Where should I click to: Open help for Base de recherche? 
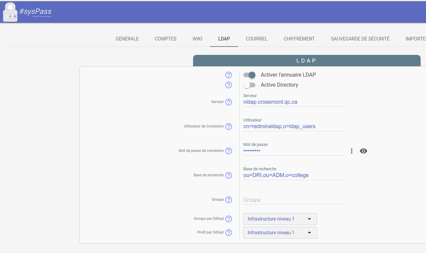[229, 175]
